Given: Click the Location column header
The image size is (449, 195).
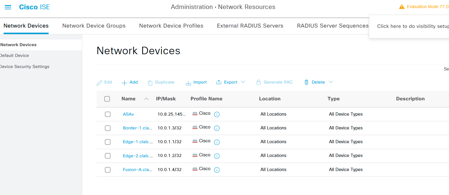Looking at the screenshot, I should pos(270,99).
